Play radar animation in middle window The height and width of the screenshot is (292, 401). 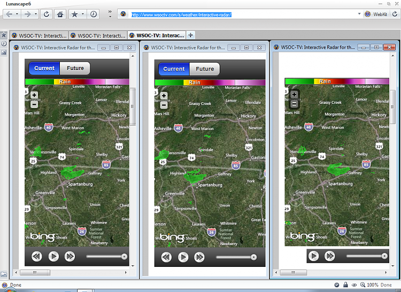pyautogui.click(x=183, y=257)
